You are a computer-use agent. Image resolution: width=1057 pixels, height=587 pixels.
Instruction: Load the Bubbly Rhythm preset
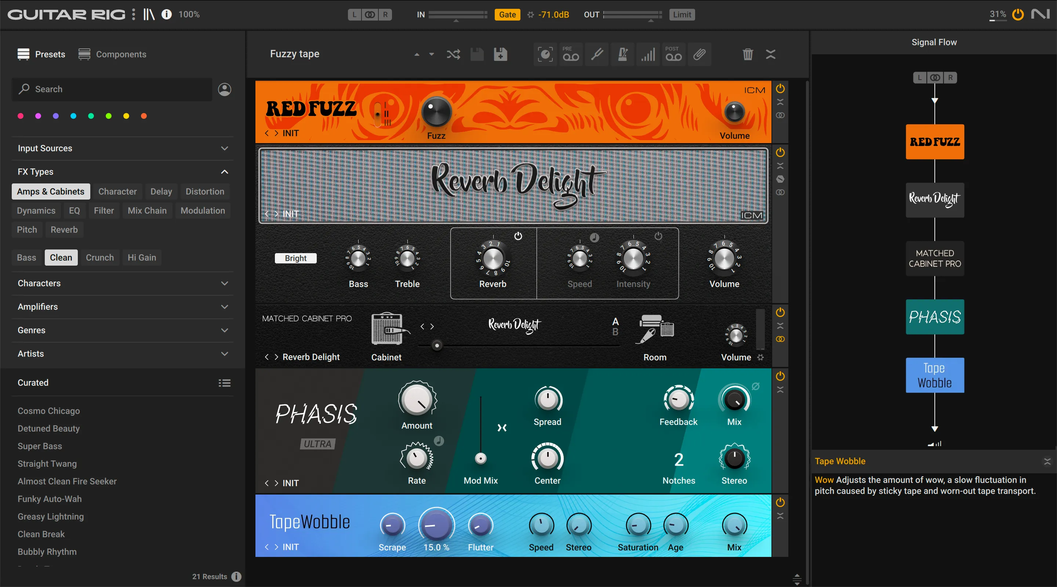point(47,552)
